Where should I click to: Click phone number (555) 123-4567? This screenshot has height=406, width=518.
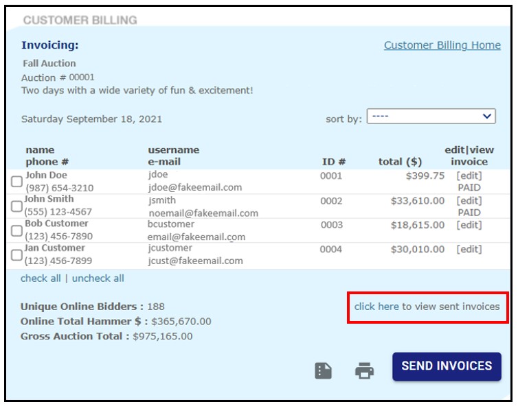point(58,212)
